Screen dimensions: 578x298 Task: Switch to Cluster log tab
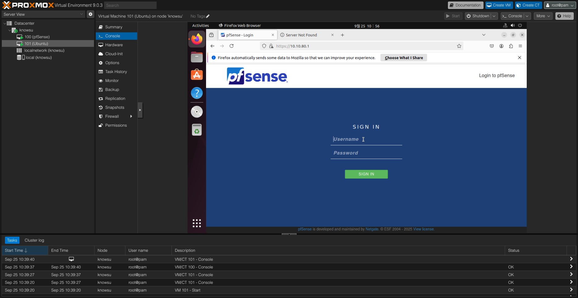point(34,240)
